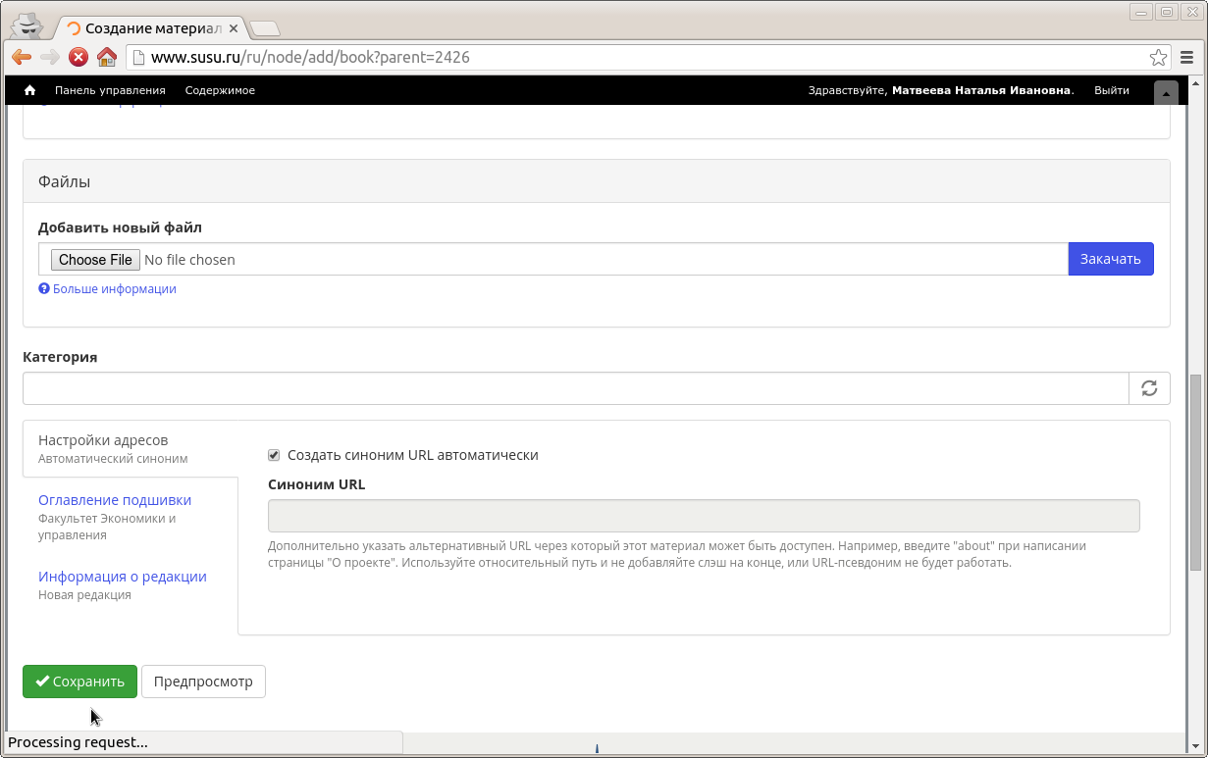Click into the Категория input field
Image resolution: width=1208 pixels, height=758 pixels.
point(575,388)
